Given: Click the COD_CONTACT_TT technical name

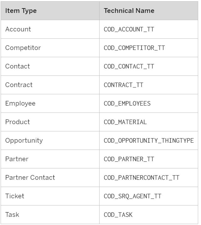Looking at the screenshot, I should (x=129, y=67).
